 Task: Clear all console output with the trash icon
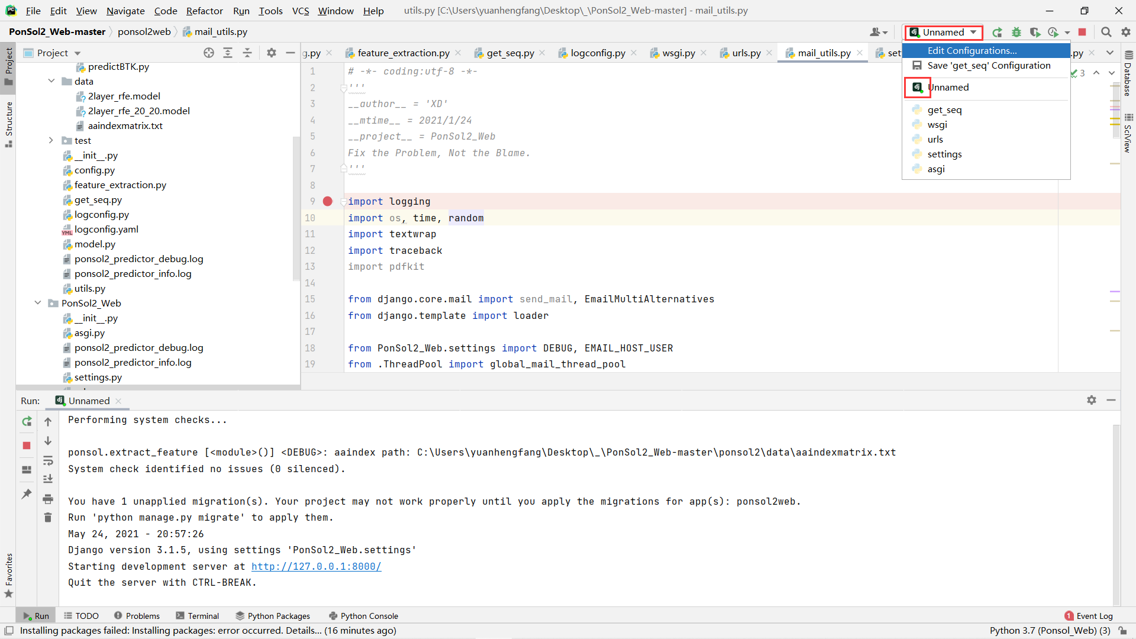pyautogui.click(x=48, y=517)
